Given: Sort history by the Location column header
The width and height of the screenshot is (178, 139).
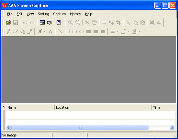Looking at the screenshot, I should point(103,107).
